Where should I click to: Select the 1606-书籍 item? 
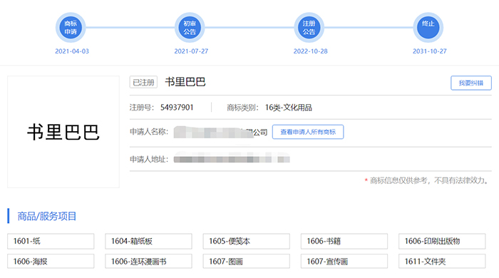(x=344, y=241)
